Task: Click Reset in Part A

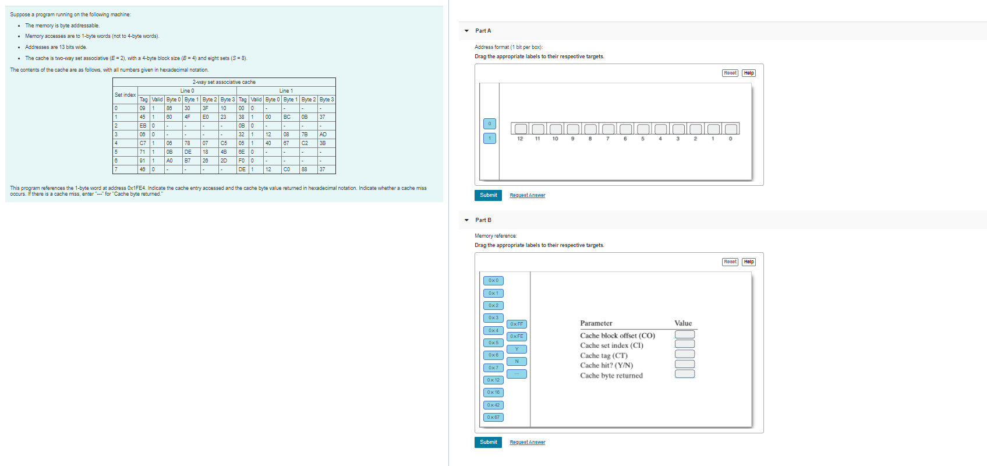Action: [x=730, y=73]
